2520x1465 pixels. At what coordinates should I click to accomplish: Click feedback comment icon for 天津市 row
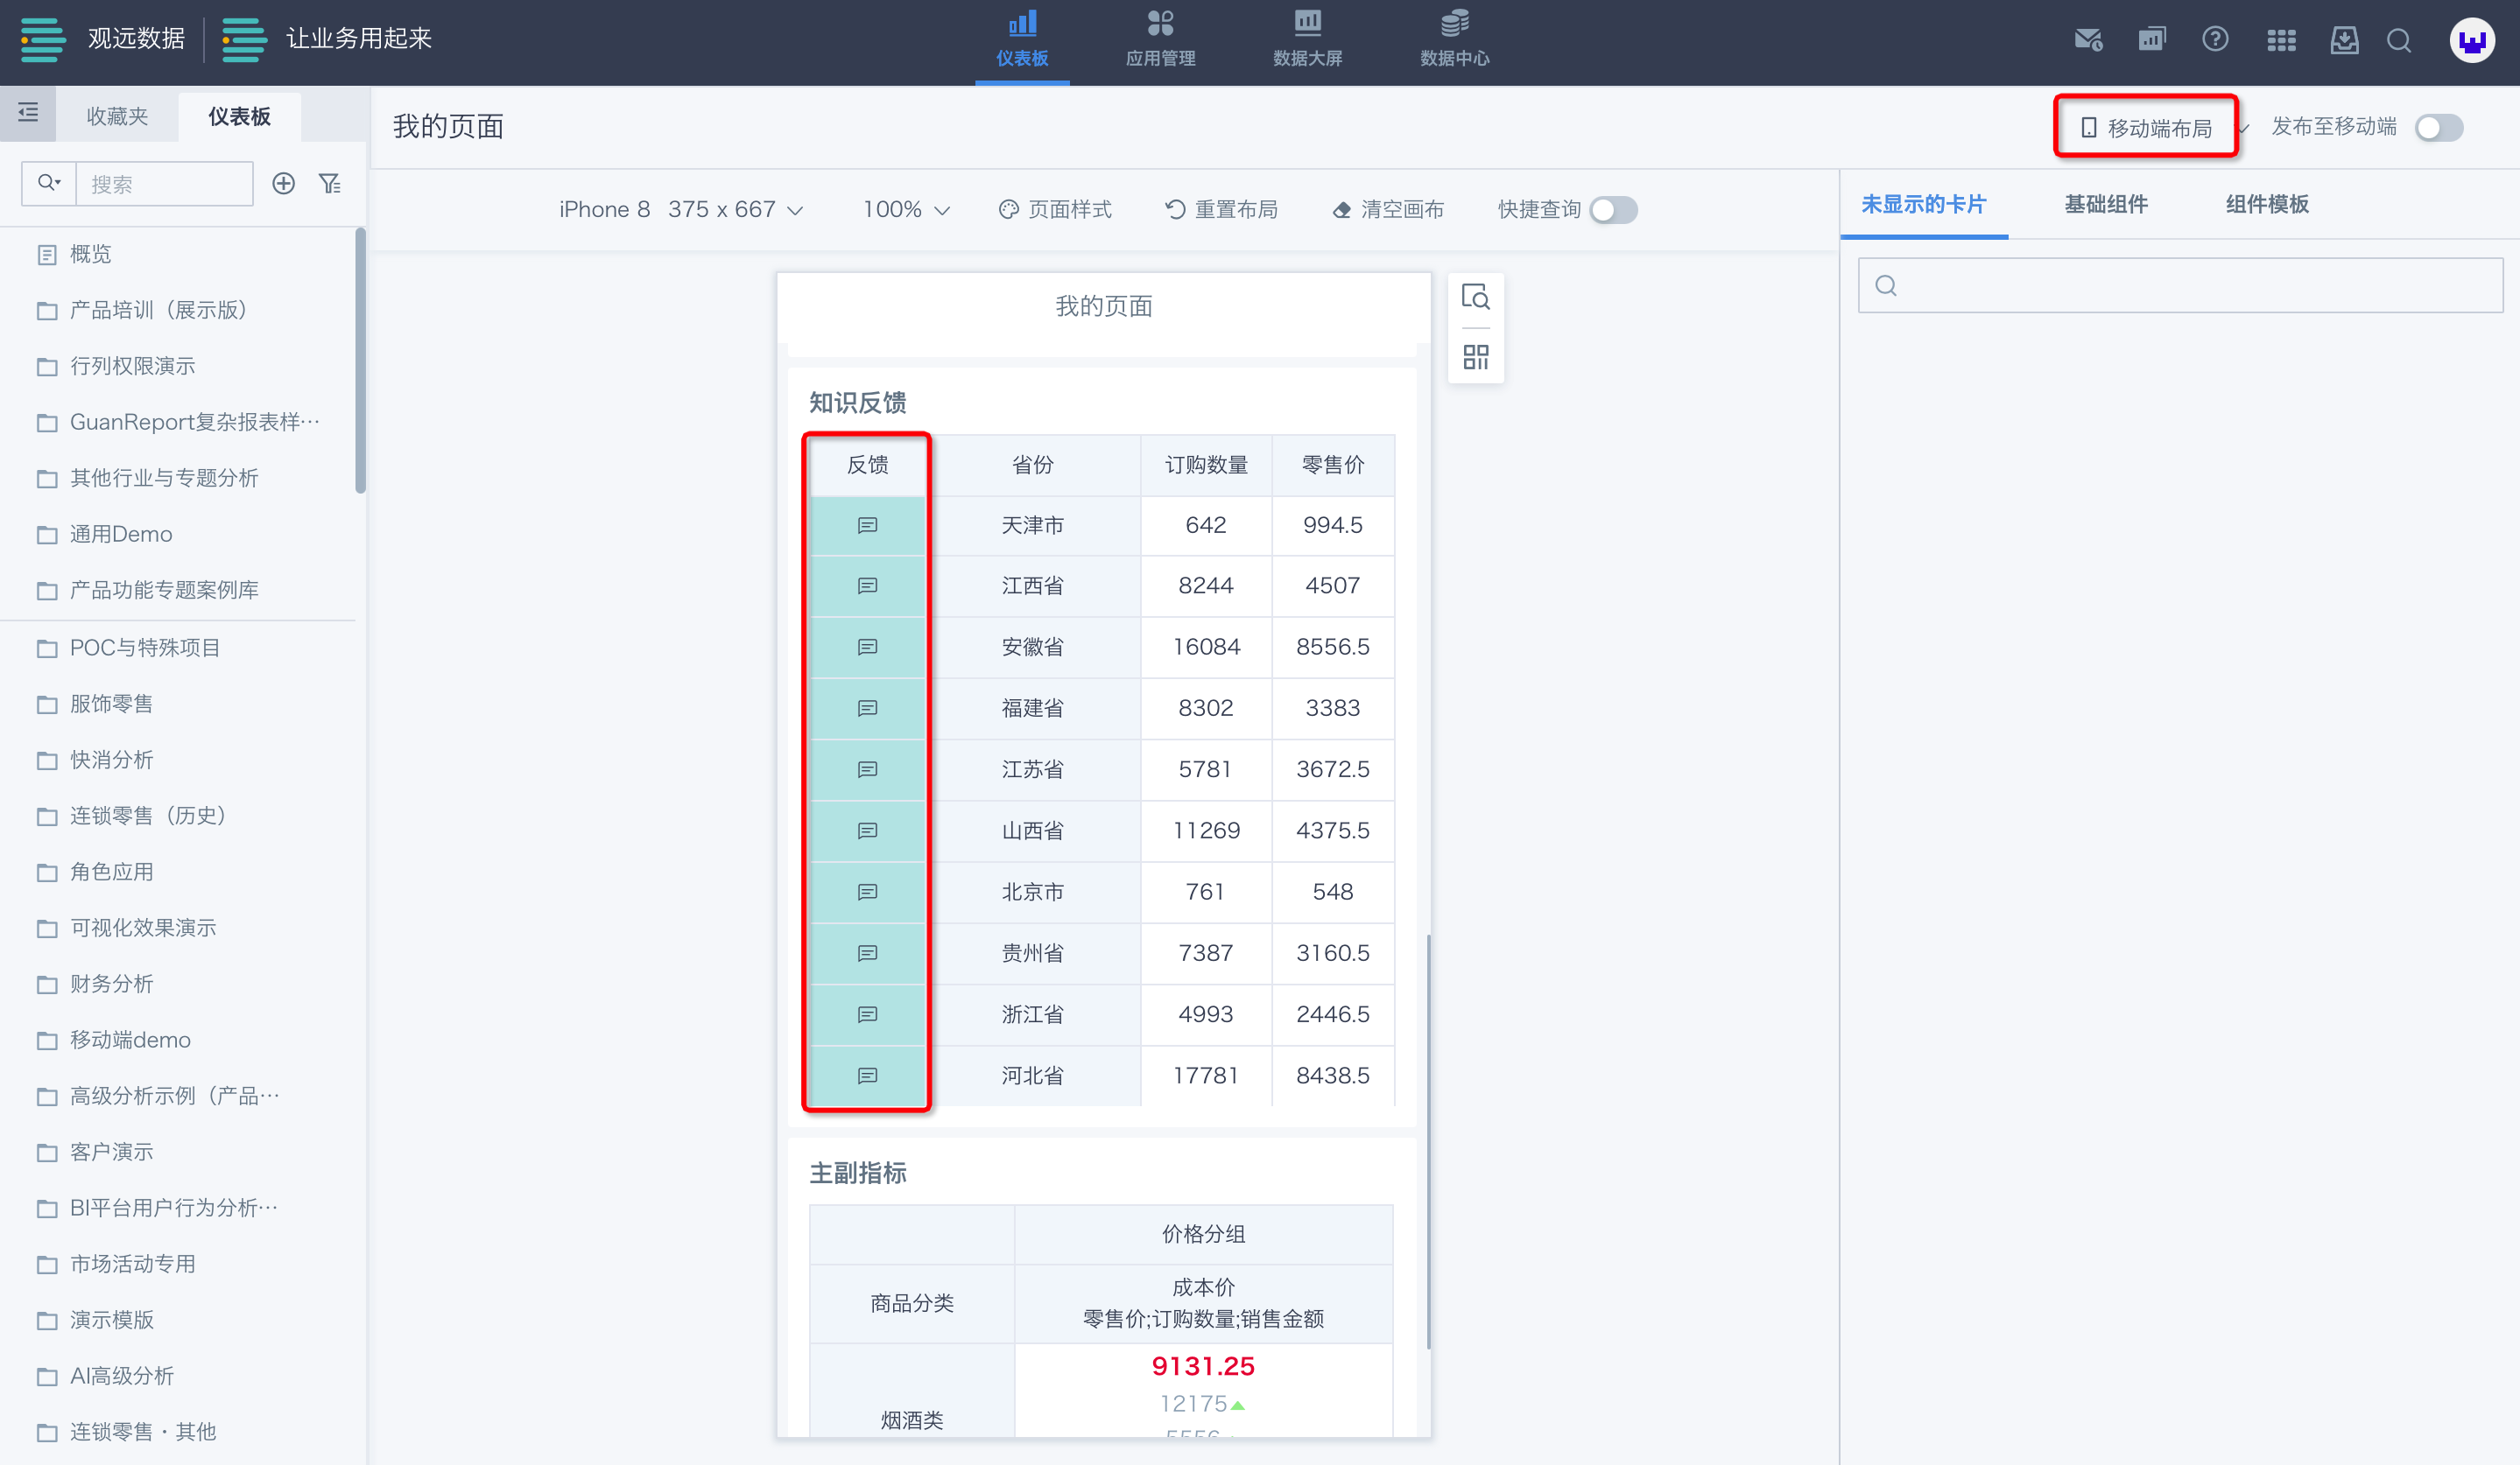pyautogui.click(x=867, y=526)
